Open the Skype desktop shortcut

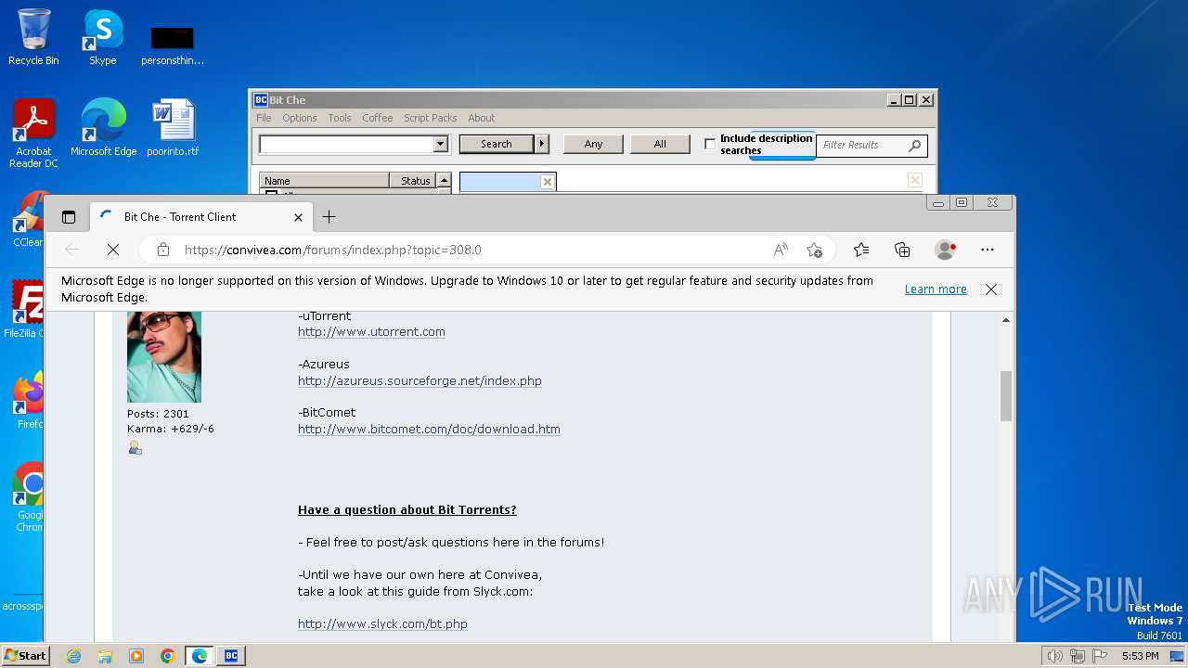click(102, 37)
